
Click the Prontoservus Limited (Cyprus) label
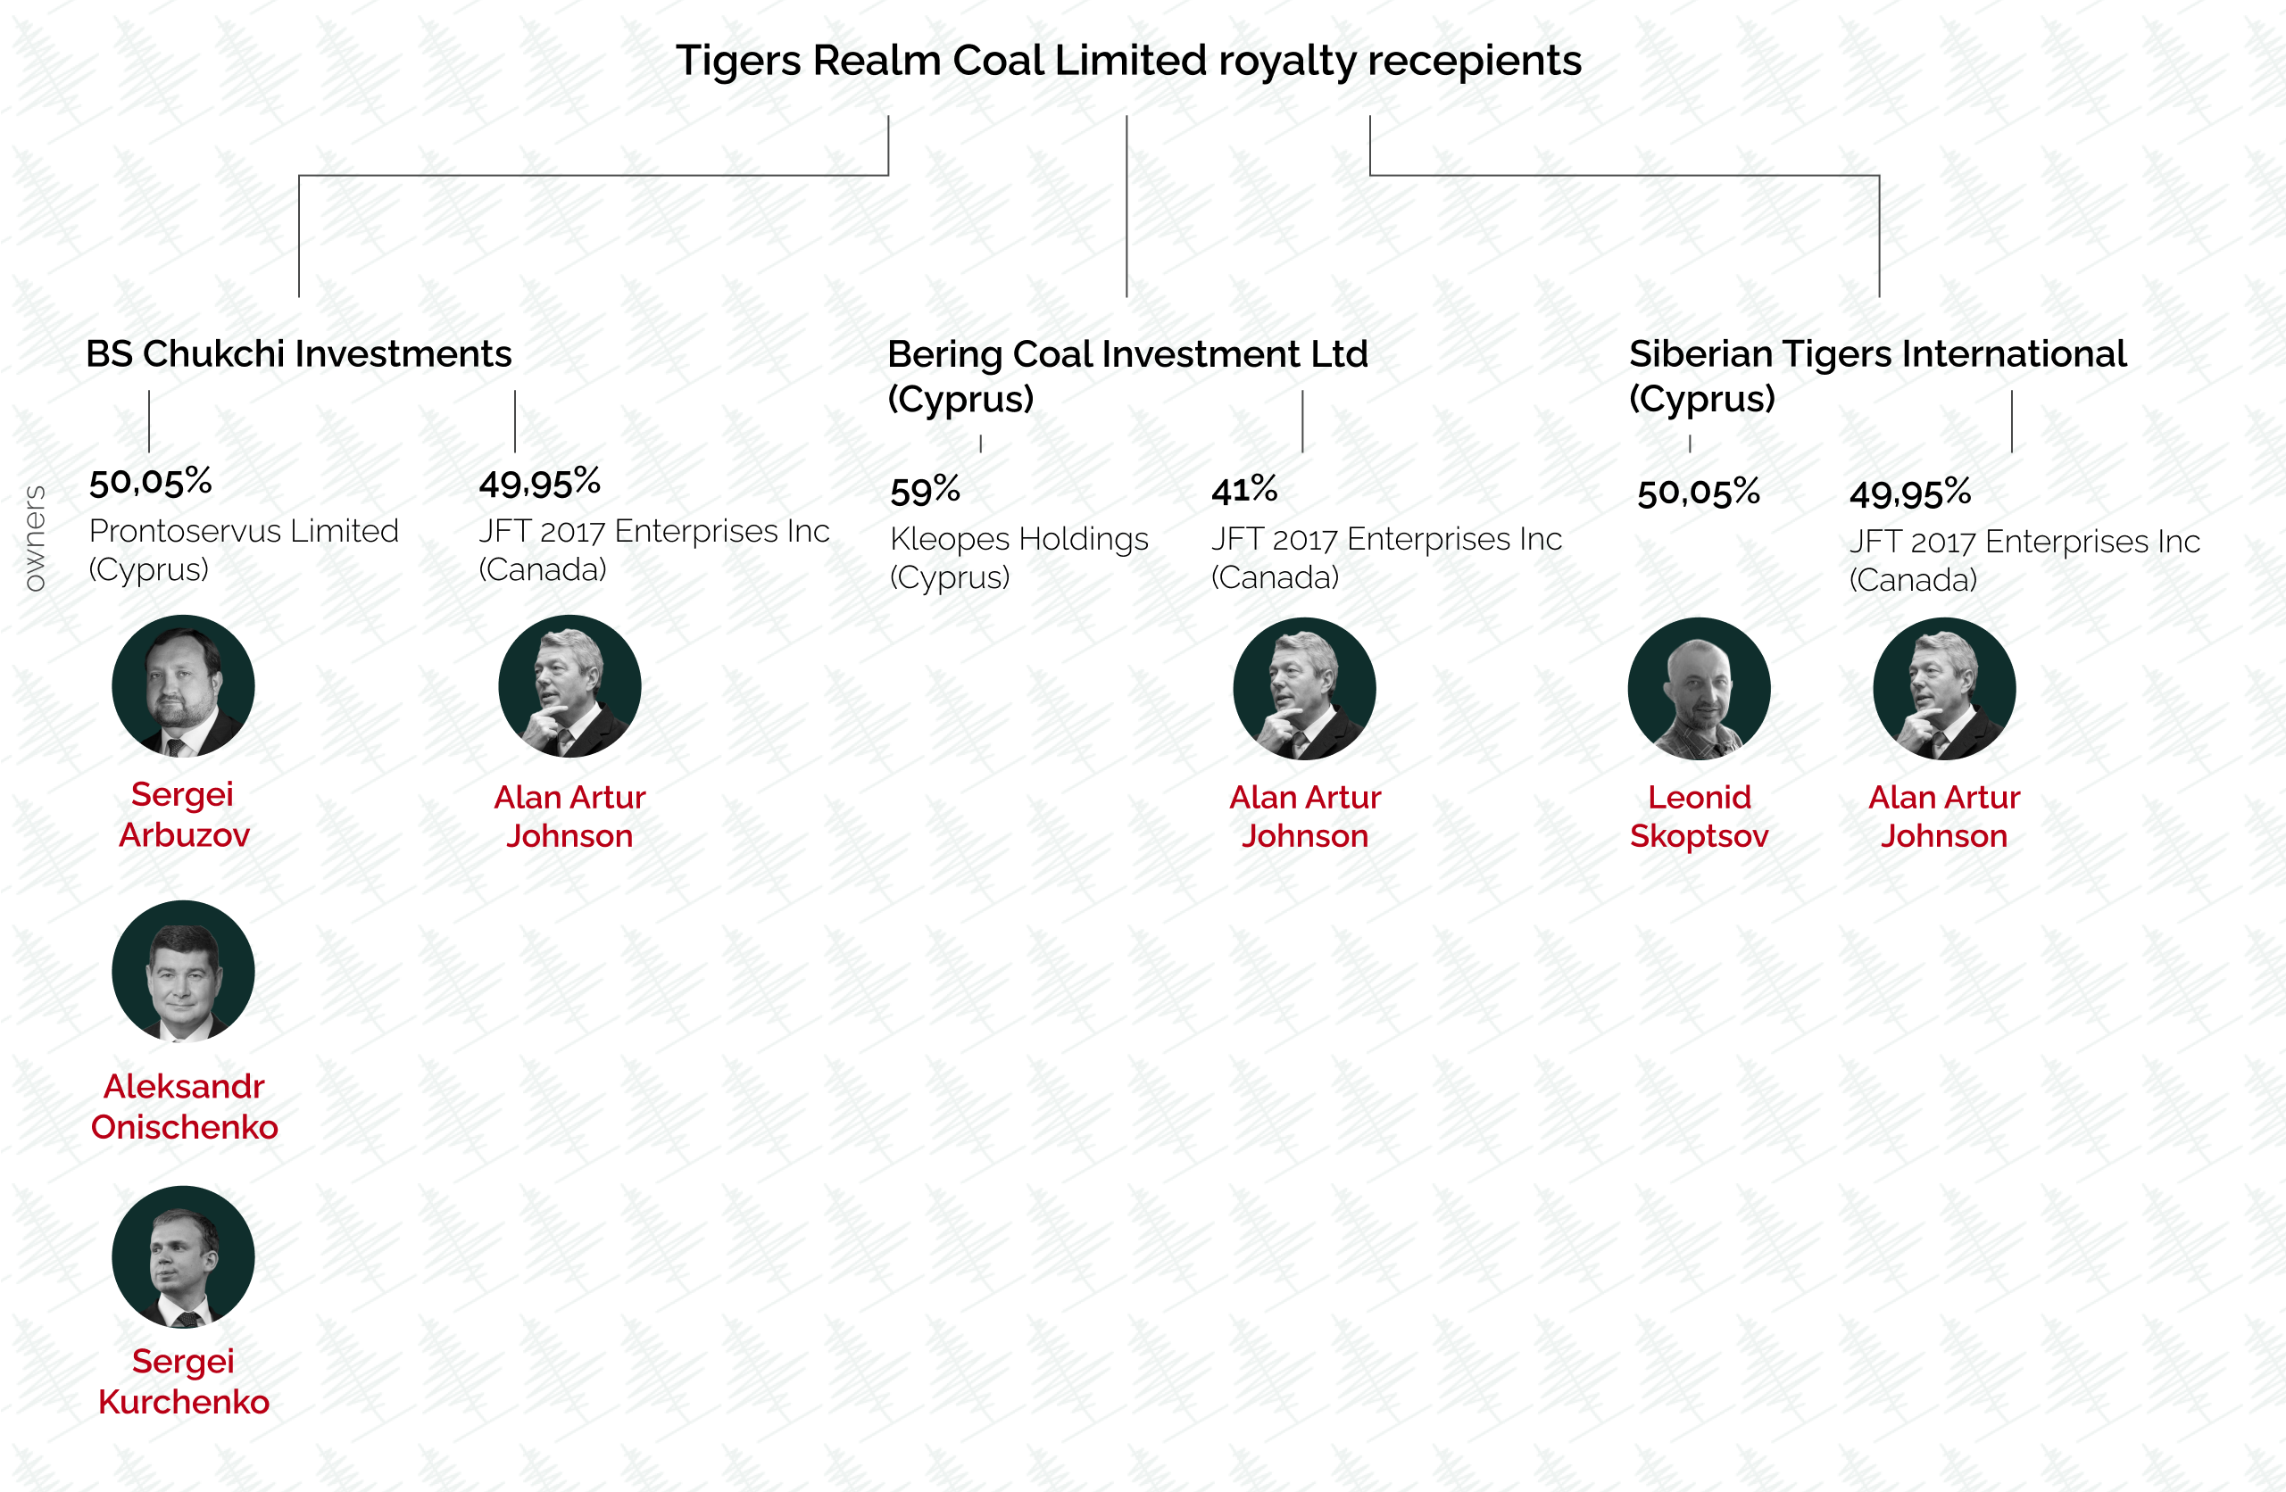coord(243,549)
